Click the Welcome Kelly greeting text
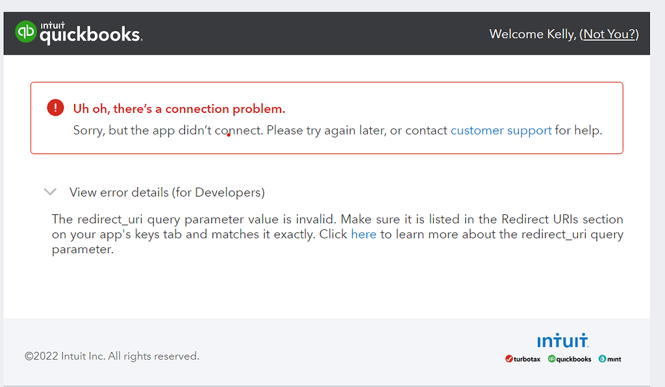Screen dimensions: 665x387 [533, 34]
